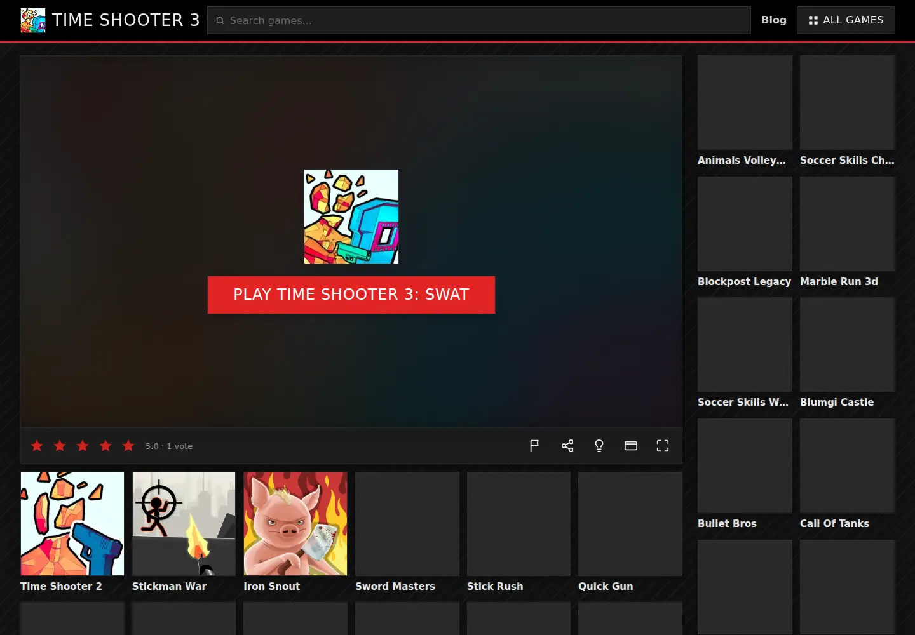Rate the game with the third star

[83, 446]
